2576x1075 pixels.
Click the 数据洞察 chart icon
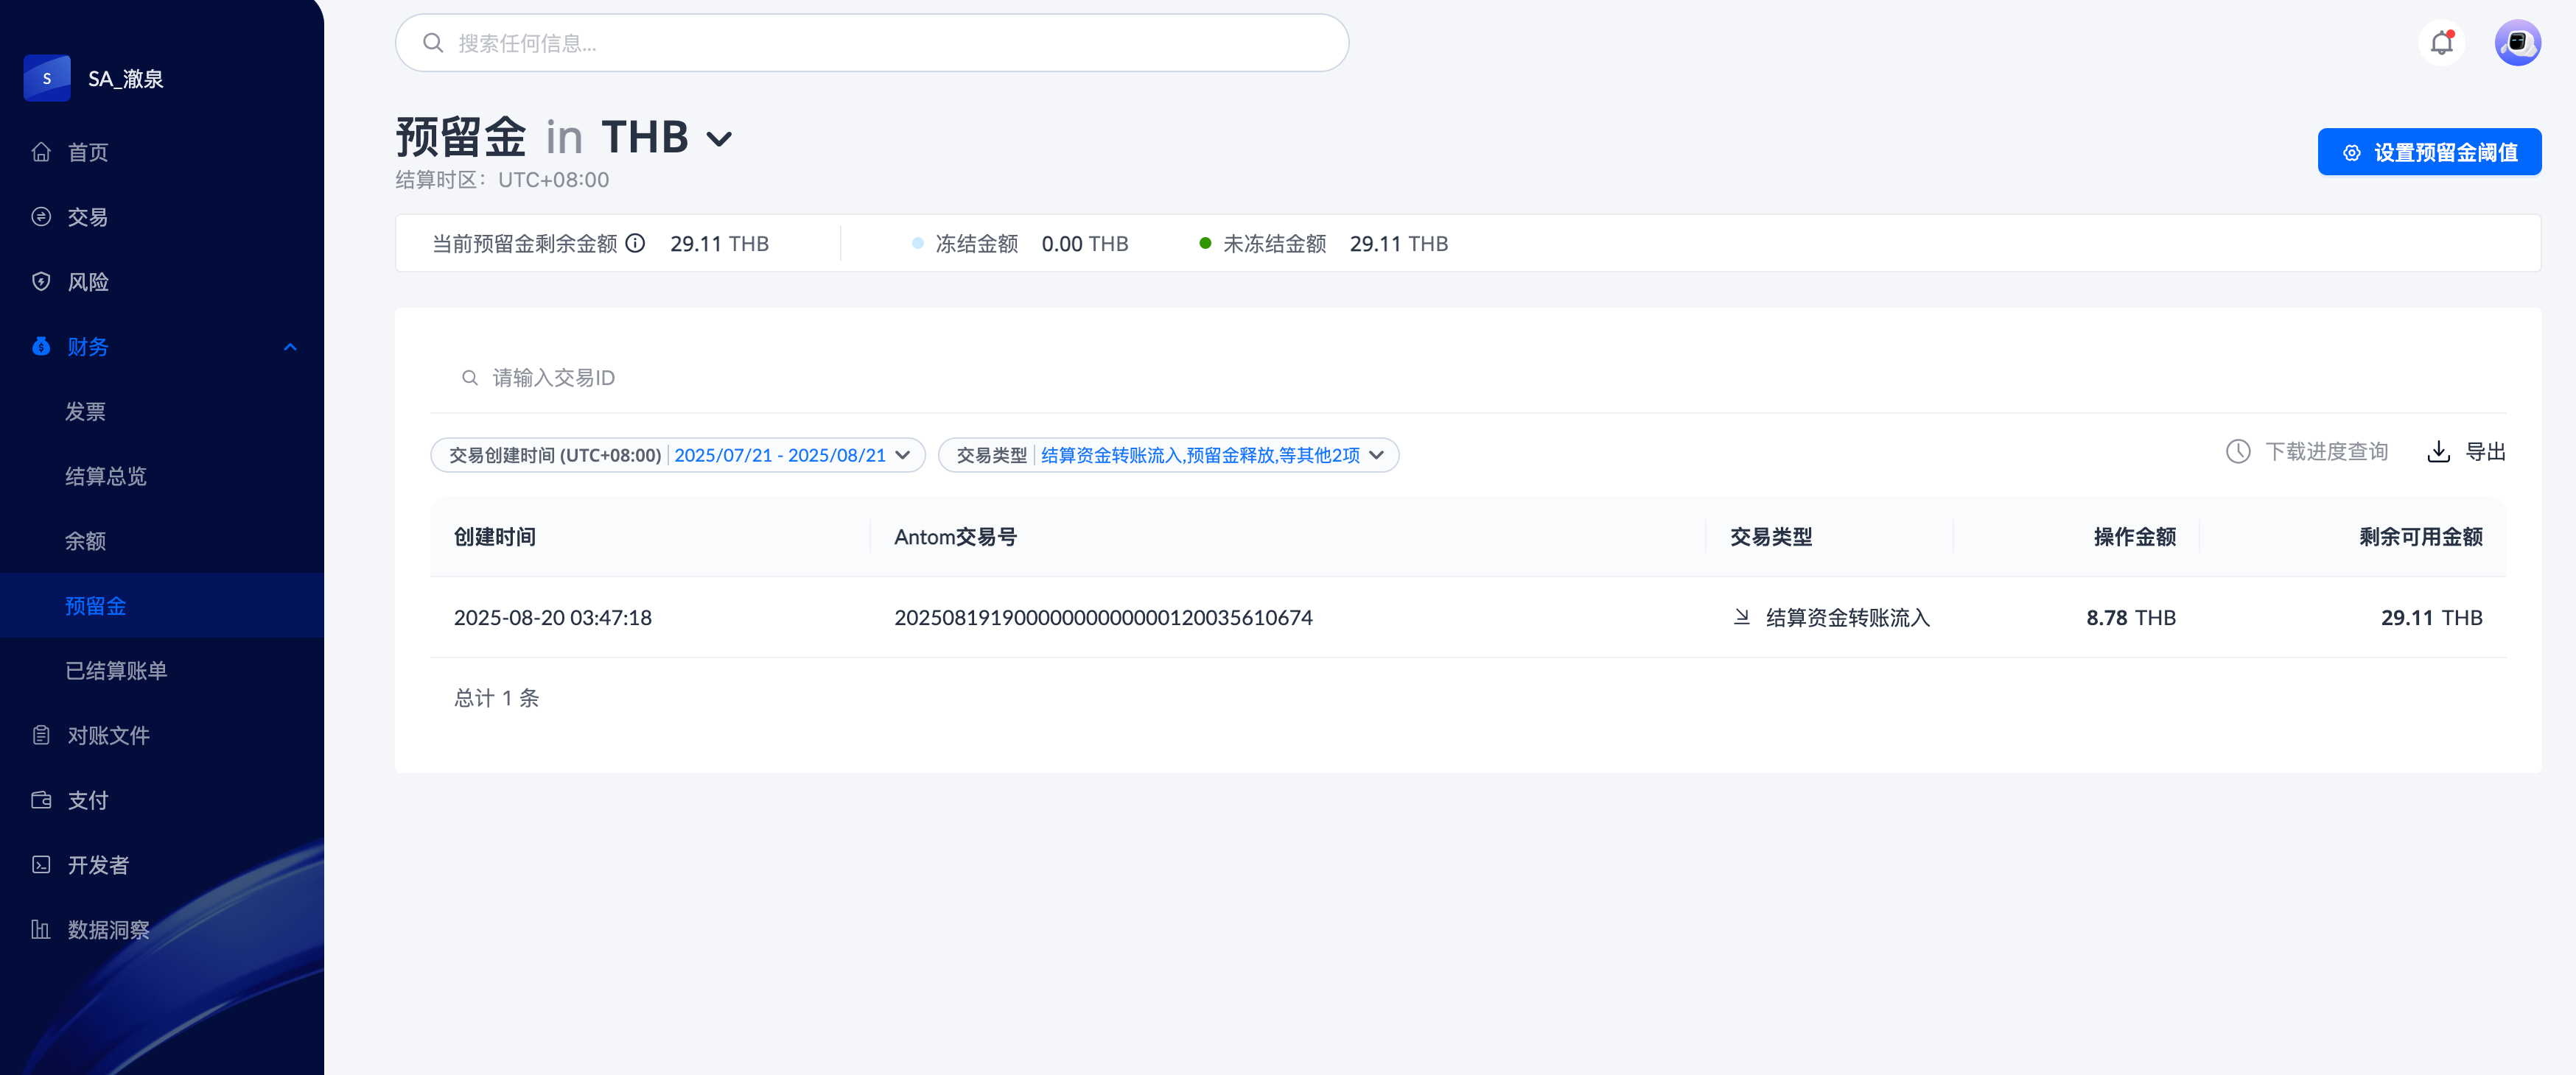pyautogui.click(x=41, y=929)
